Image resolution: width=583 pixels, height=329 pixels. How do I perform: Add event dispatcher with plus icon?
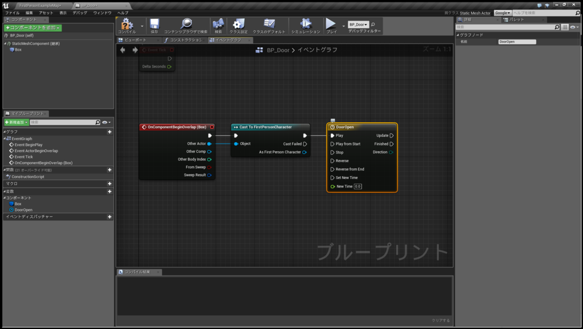tap(110, 216)
